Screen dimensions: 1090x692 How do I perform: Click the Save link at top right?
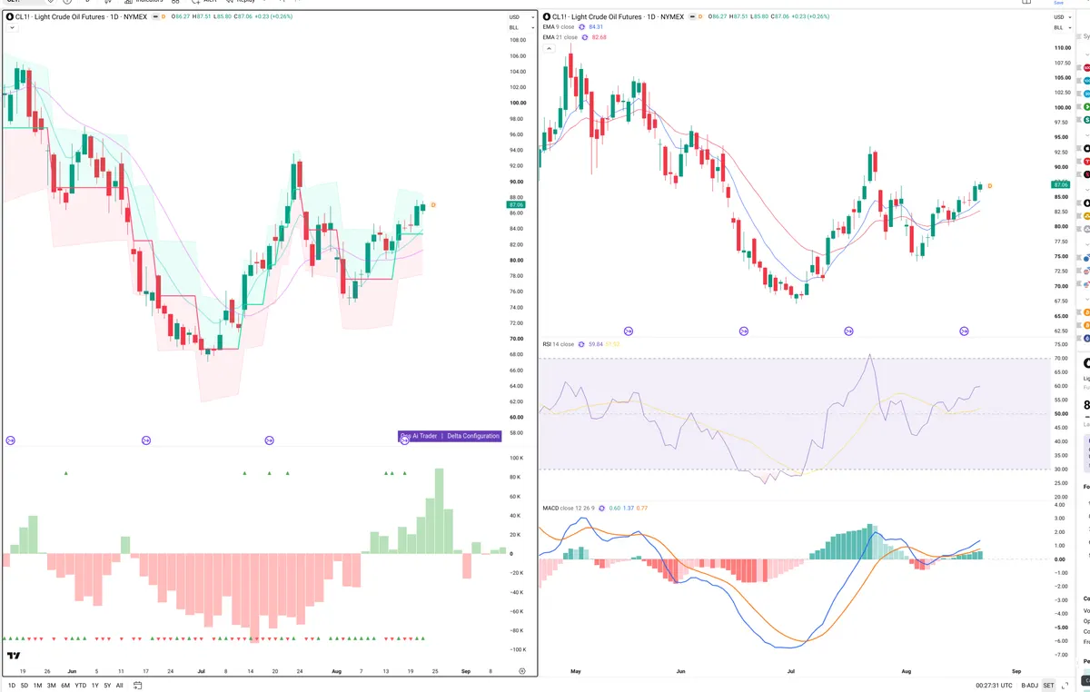tap(1058, 3)
